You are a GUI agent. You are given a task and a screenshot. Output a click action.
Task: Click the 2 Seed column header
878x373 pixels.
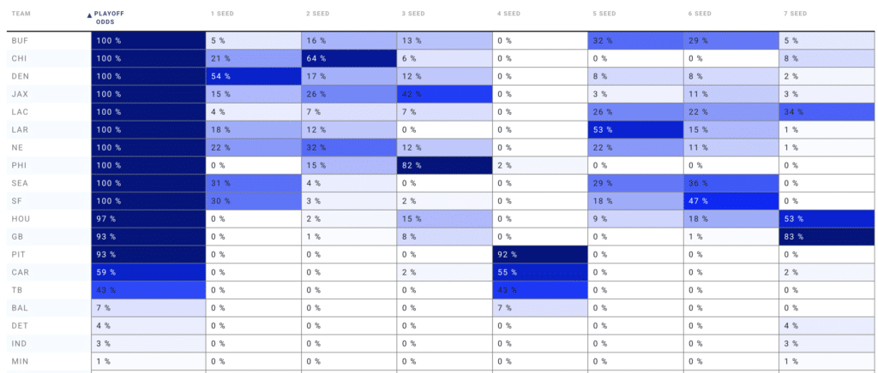318,14
